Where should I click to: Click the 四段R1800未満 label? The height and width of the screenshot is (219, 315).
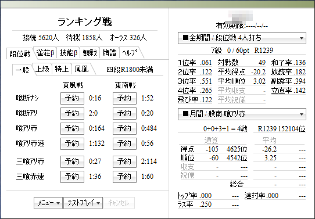pyautogui.click(x=130, y=70)
